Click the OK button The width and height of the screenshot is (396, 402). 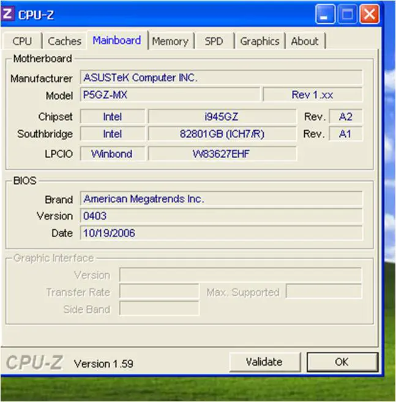[x=342, y=362]
